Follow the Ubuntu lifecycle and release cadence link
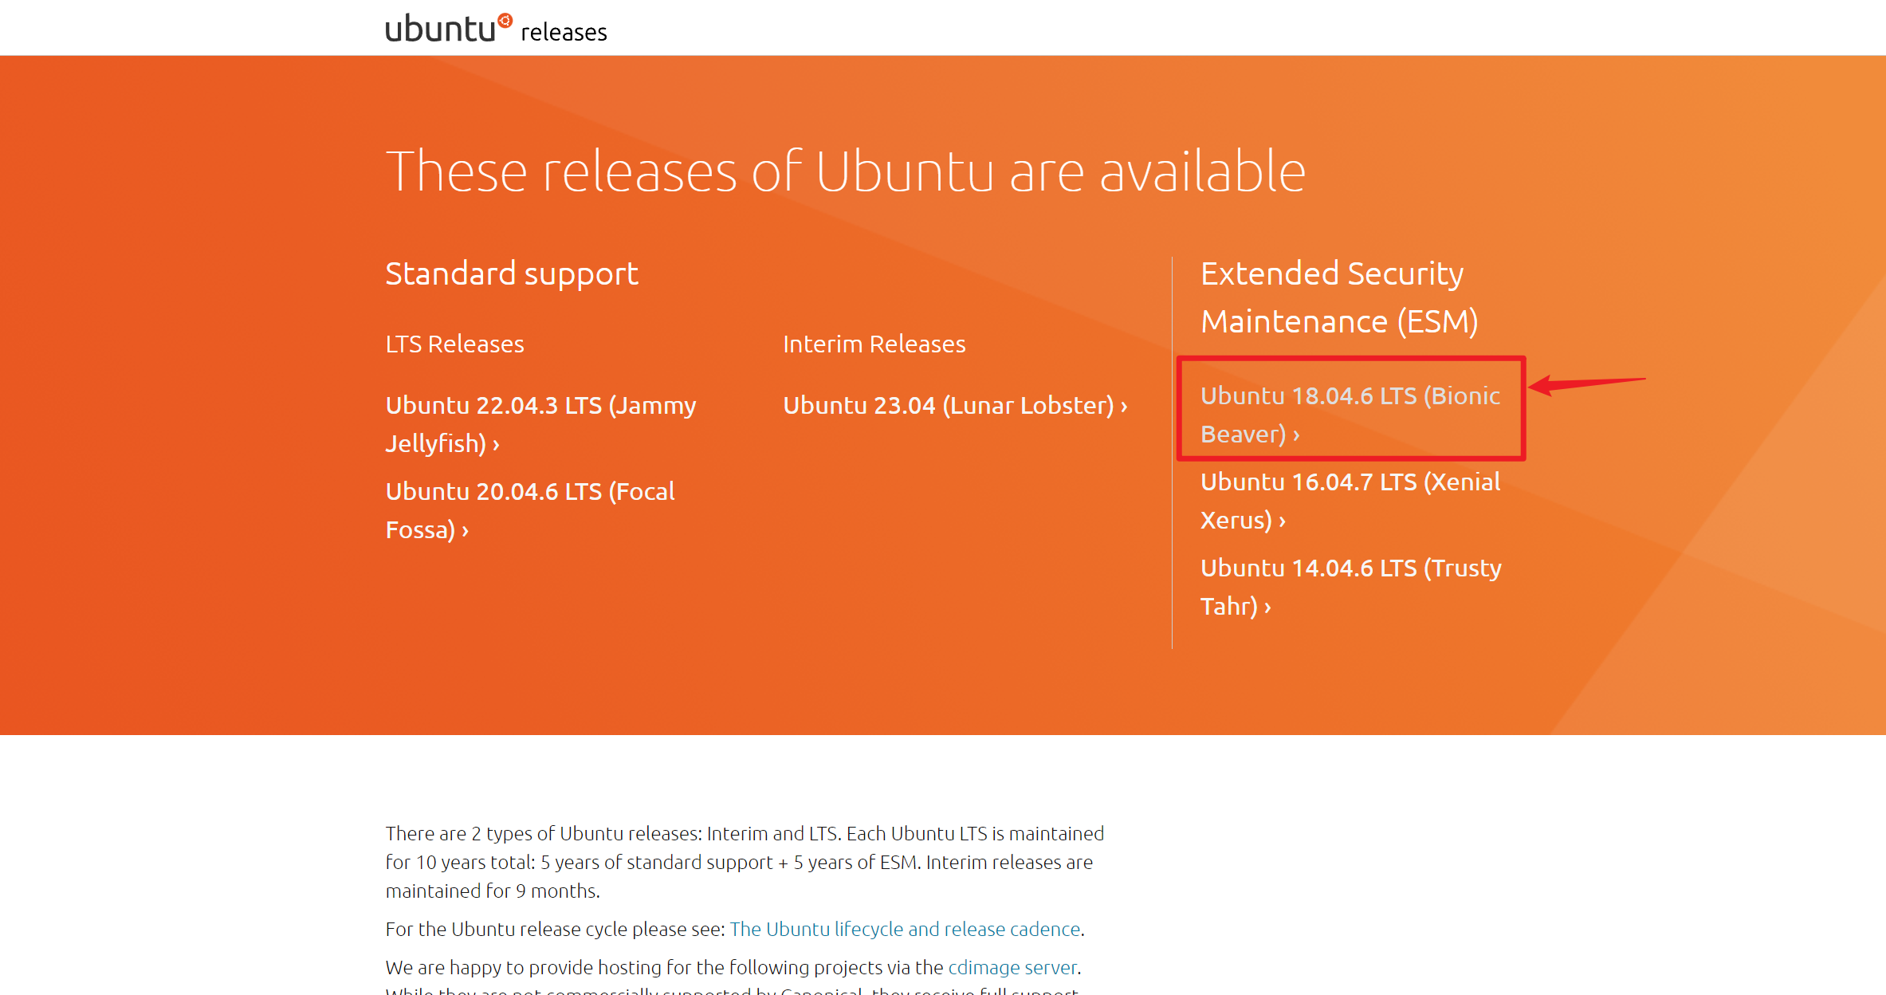This screenshot has height=995, width=1886. point(905,929)
